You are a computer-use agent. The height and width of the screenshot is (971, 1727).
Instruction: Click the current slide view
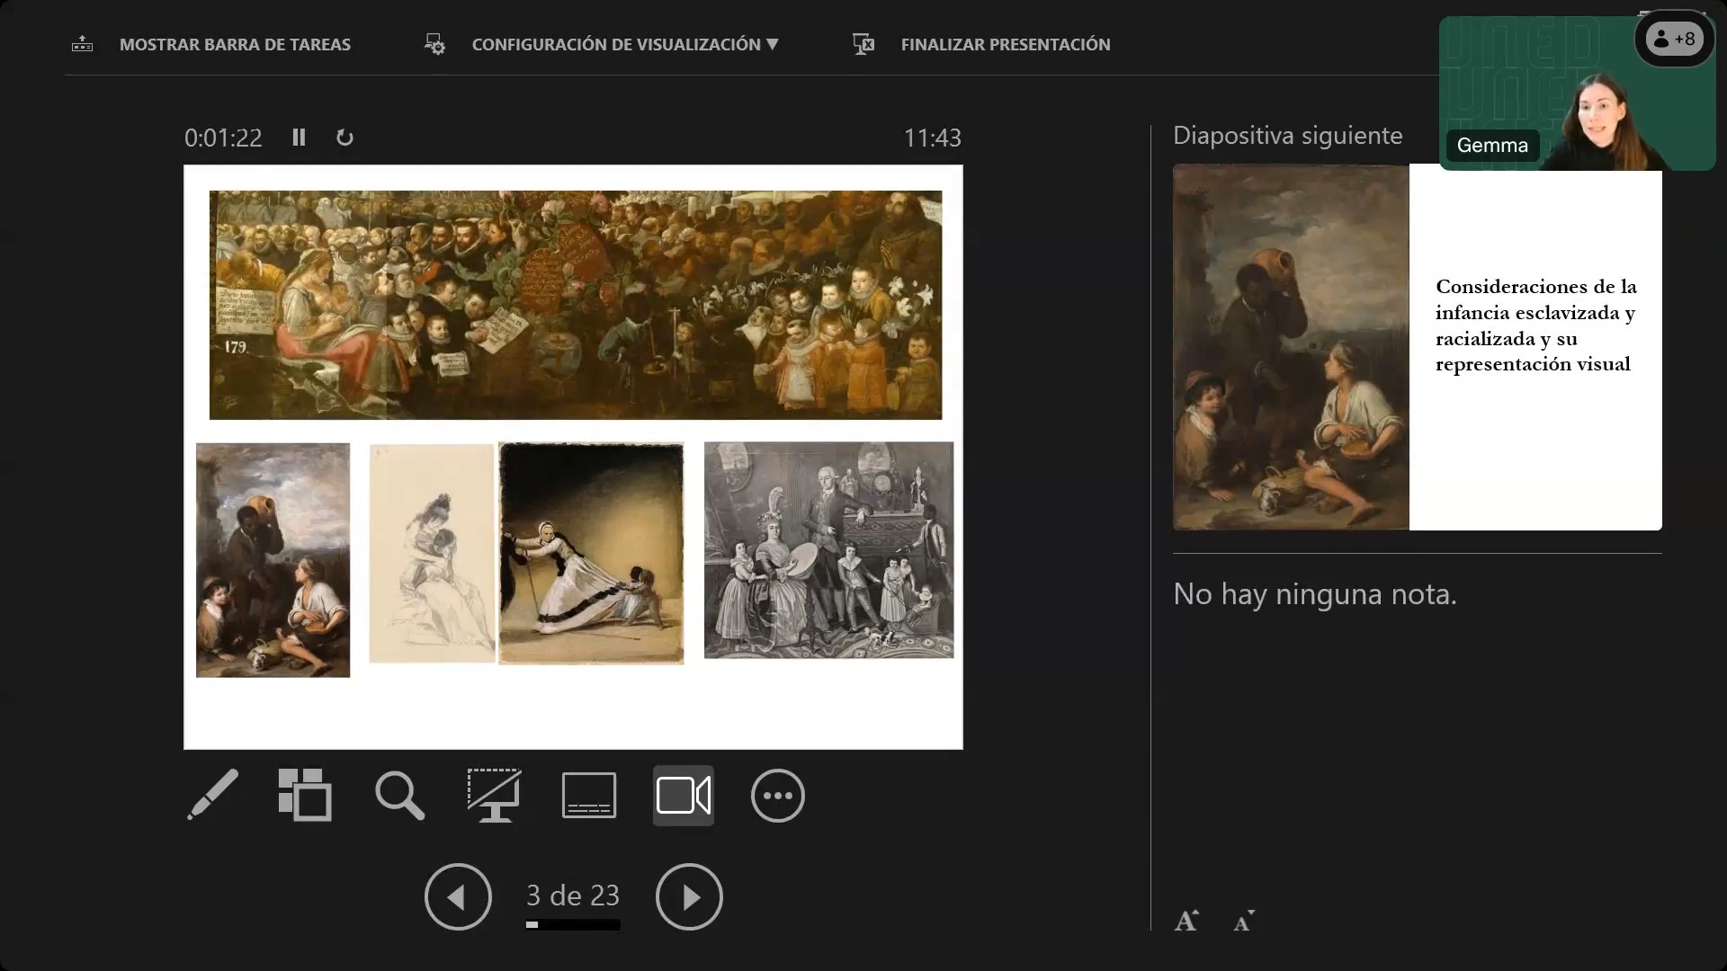click(573, 457)
